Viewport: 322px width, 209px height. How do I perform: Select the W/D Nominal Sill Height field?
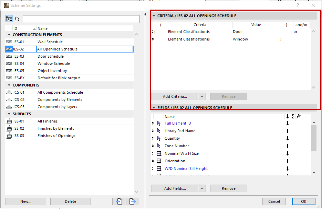pos(186,169)
